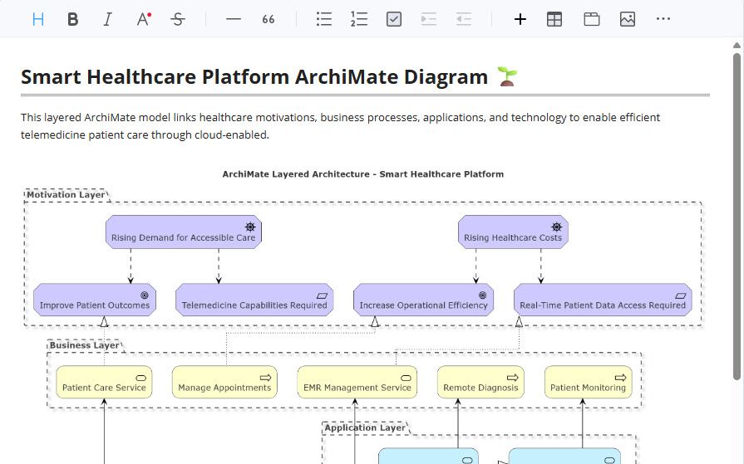Select the EMR Management Service node

tap(357, 382)
